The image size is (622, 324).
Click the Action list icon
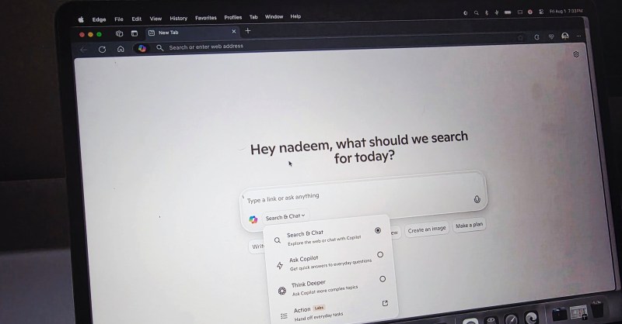[x=284, y=315]
